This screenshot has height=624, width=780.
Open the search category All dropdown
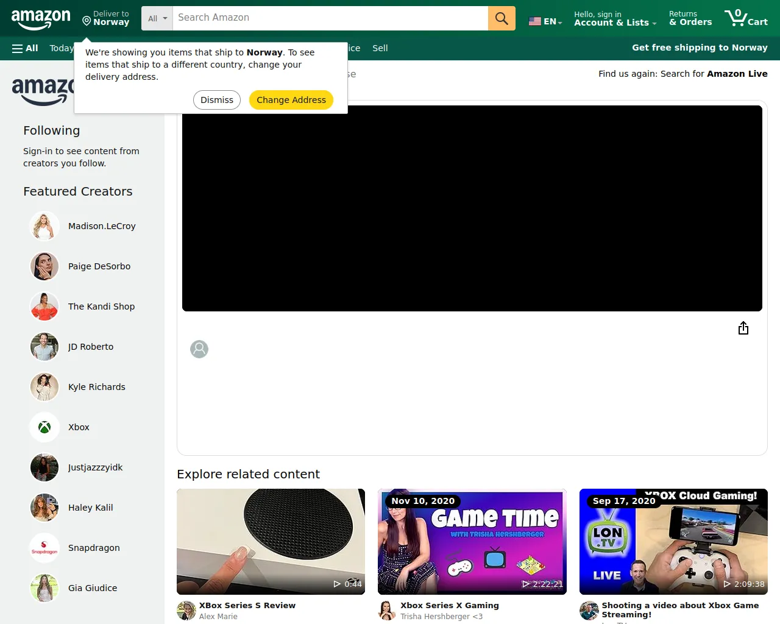pyautogui.click(x=157, y=18)
